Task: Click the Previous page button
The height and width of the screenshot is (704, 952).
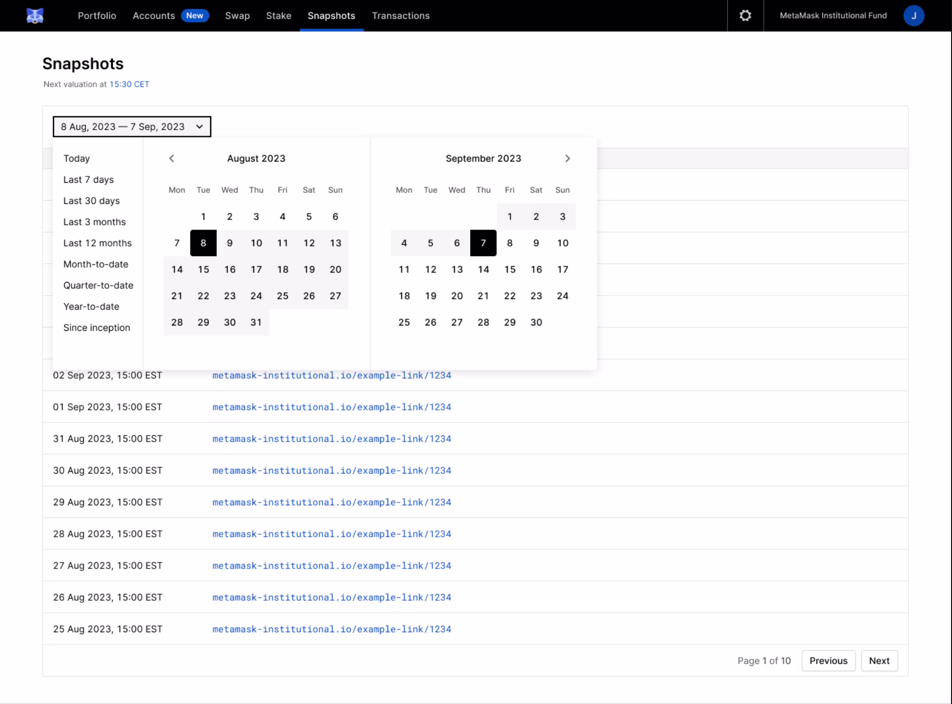Action: [828, 661]
